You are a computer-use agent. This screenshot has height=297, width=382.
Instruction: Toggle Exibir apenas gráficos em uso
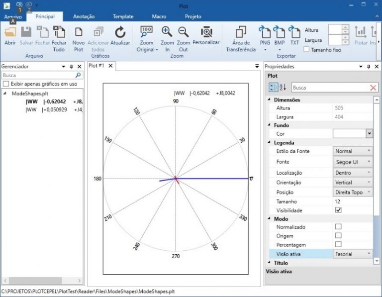coord(6,84)
